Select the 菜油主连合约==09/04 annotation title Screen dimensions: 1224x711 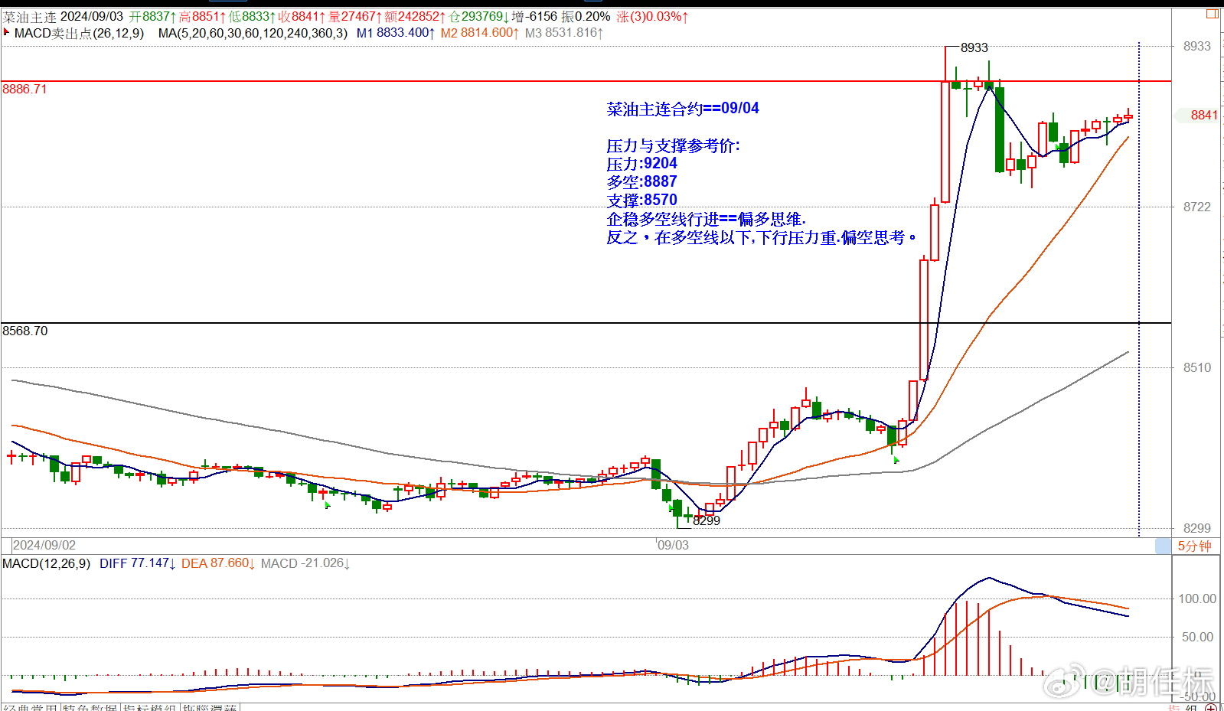coord(683,109)
